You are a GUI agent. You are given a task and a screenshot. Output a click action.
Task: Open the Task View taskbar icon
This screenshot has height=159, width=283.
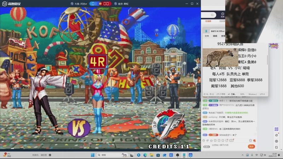click(x=132, y=155)
